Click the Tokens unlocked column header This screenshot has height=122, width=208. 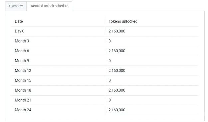(x=123, y=21)
